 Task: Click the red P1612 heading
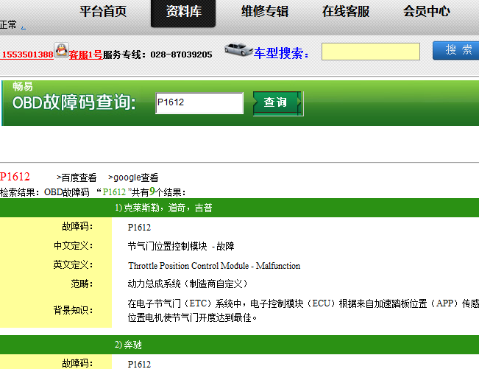[15, 177]
